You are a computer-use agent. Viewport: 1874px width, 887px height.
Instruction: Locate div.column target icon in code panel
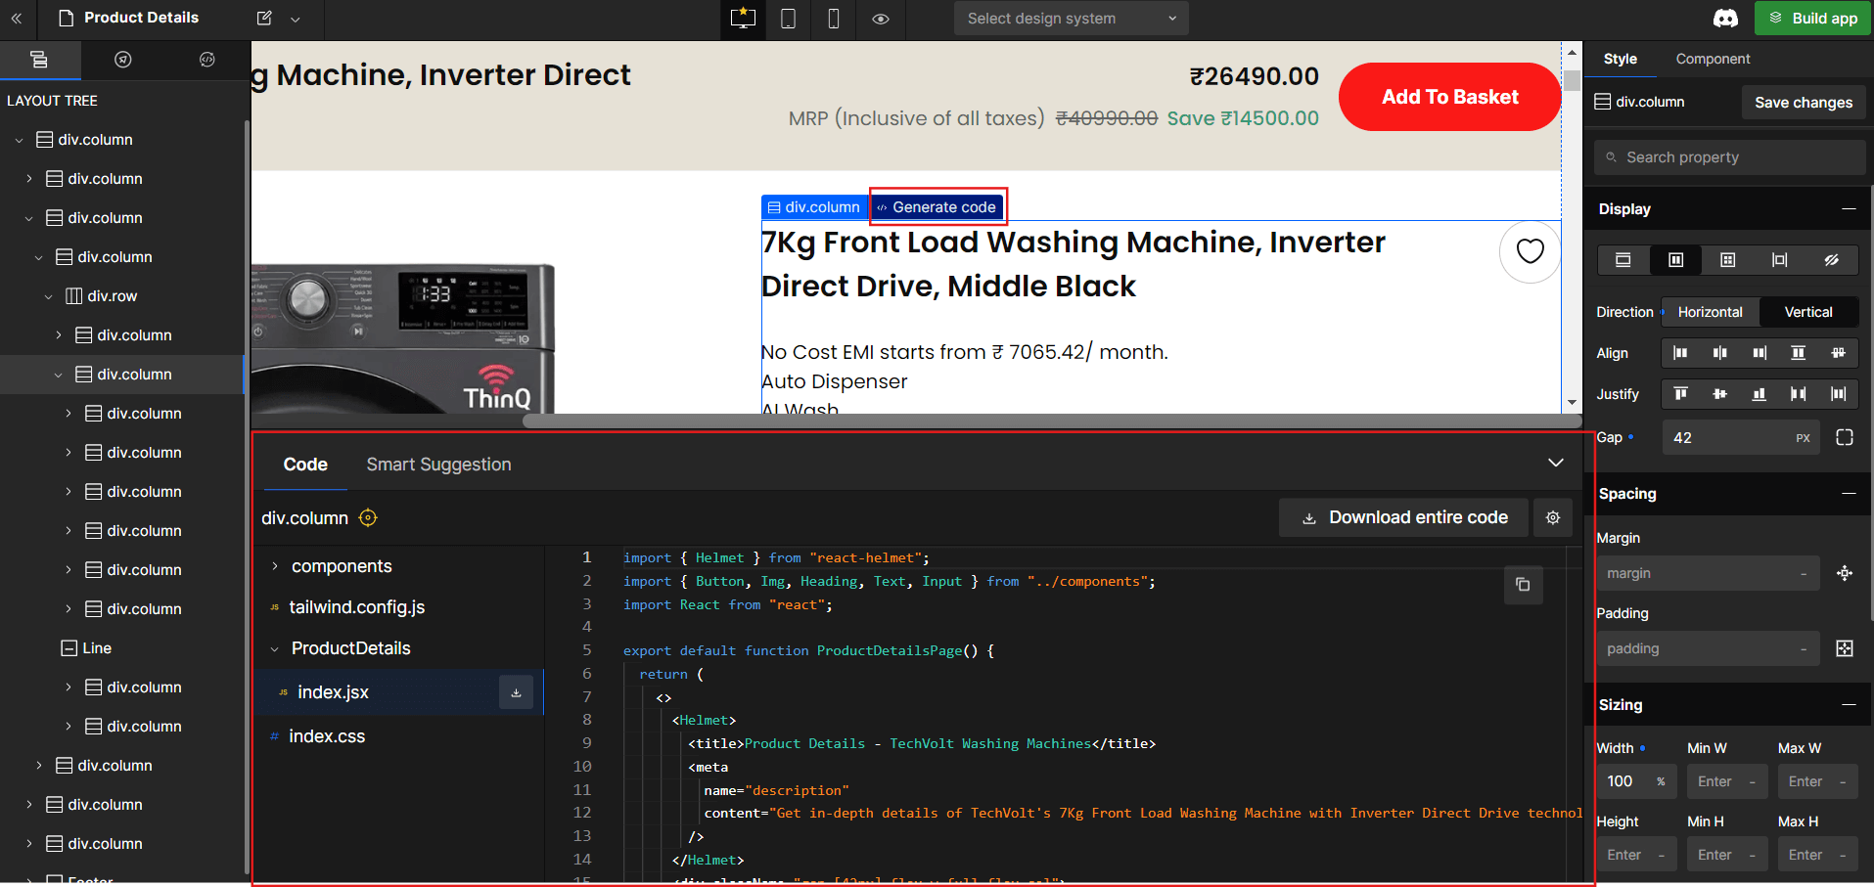coord(368,518)
